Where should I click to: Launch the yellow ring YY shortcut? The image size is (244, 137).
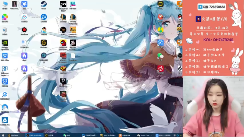(160, 5)
